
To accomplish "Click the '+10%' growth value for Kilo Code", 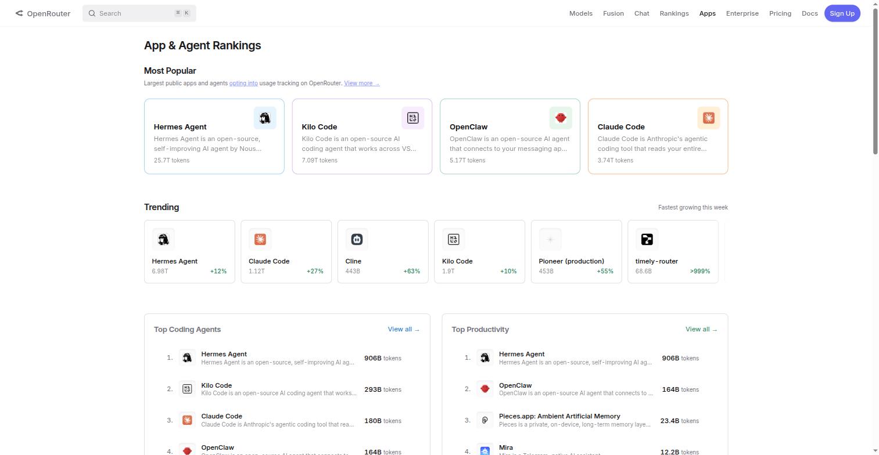I will click(508, 271).
